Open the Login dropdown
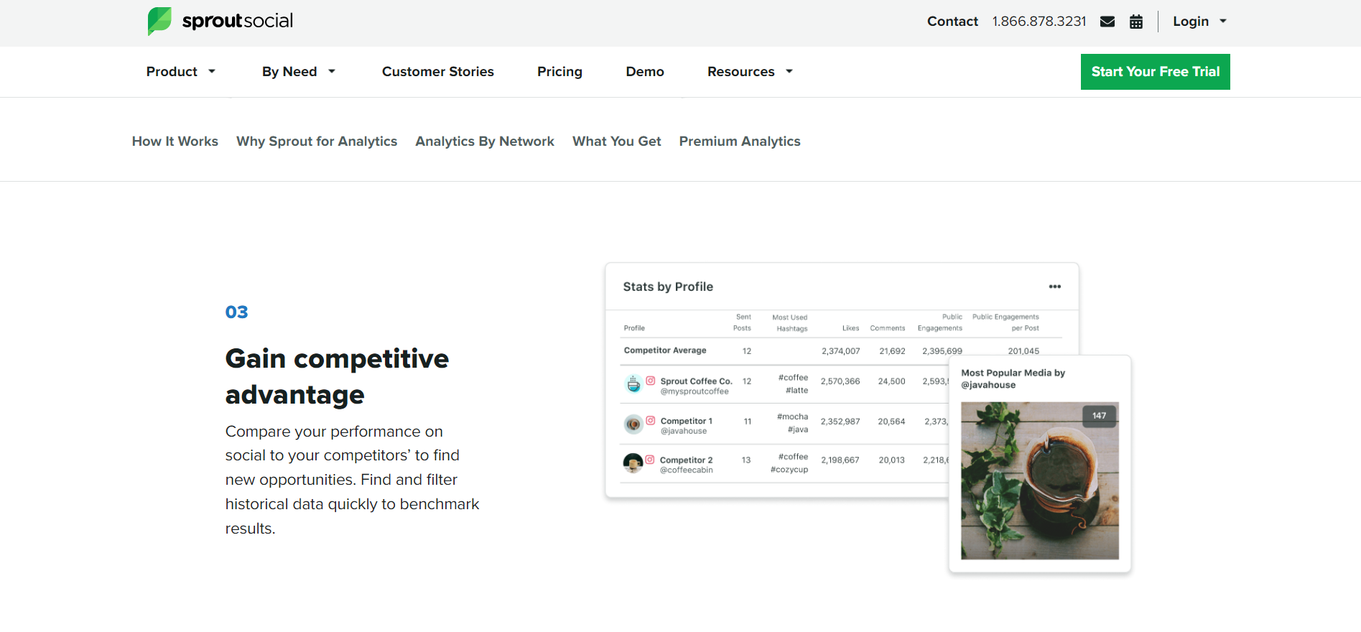The image size is (1361, 632). coord(1199,22)
